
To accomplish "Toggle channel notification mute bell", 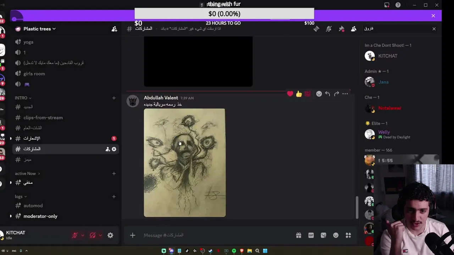I will coord(329,29).
